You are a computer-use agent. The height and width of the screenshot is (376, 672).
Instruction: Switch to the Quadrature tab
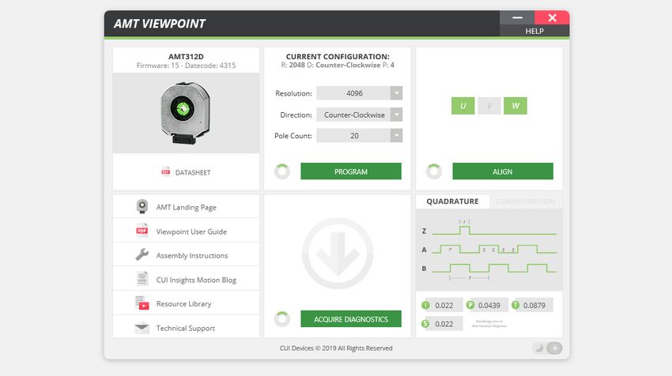pyautogui.click(x=452, y=201)
